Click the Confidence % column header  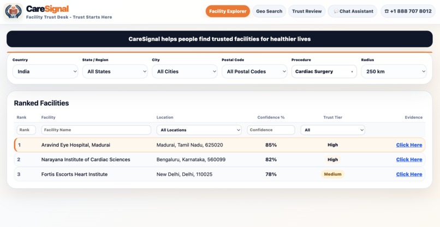click(x=271, y=117)
